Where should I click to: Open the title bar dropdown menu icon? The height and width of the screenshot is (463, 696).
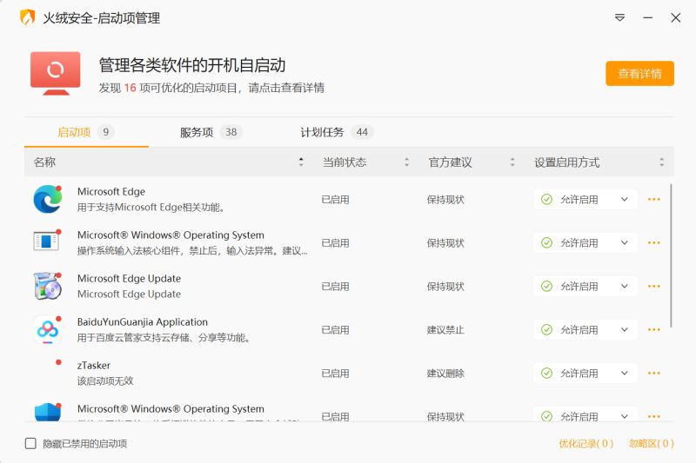click(619, 17)
